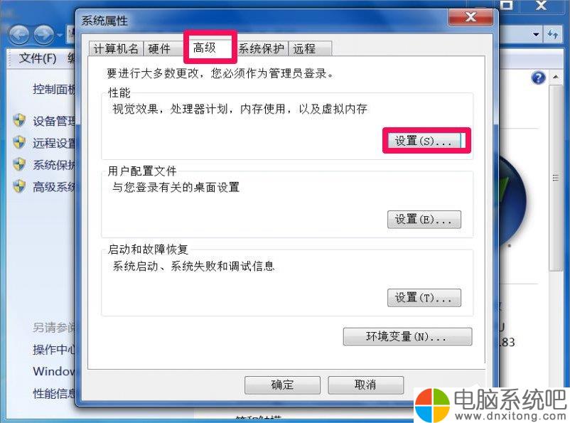Click shield icon beside 远程设置
570x423 pixels.
click(19, 142)
